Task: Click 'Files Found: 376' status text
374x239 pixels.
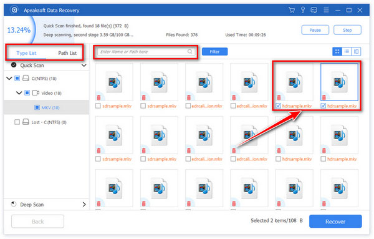Action: [x=182, y=35]
